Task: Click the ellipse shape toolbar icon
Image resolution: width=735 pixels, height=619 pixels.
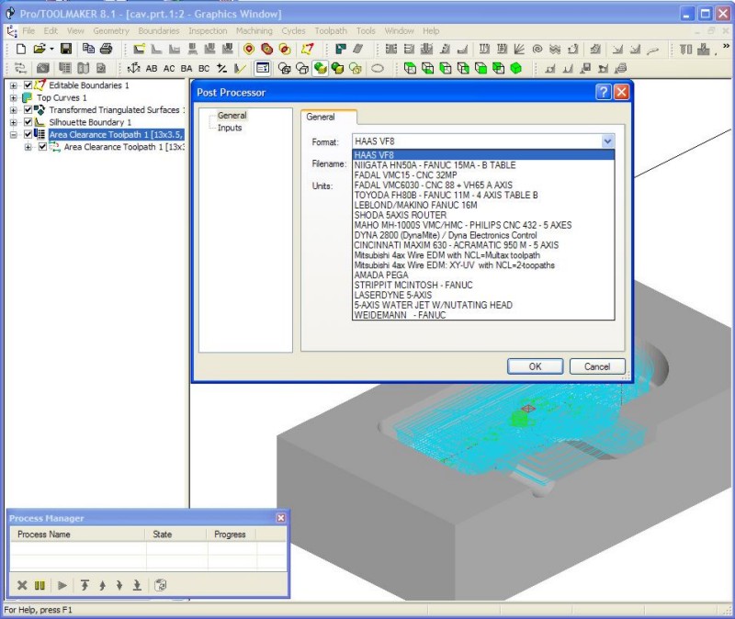Action: (378, 69)
